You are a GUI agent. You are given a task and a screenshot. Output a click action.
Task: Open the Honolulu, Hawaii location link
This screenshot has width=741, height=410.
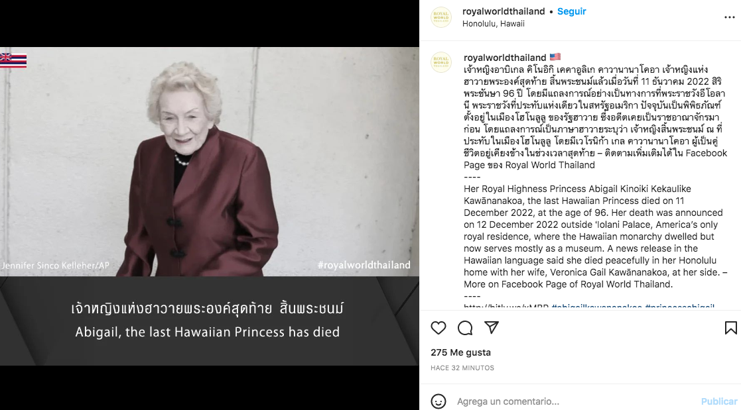(x=494, y=24)
